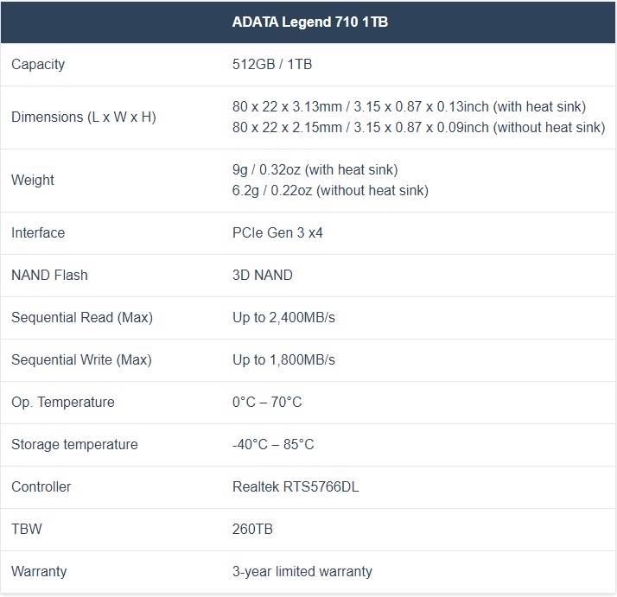Click the 512GB / 1TB capacity value

click(272, 64)
